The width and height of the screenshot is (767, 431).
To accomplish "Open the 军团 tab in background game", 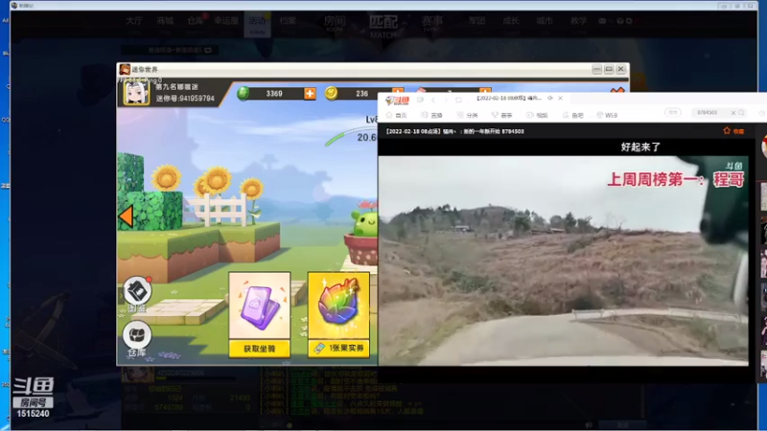I will pos(476,23).
